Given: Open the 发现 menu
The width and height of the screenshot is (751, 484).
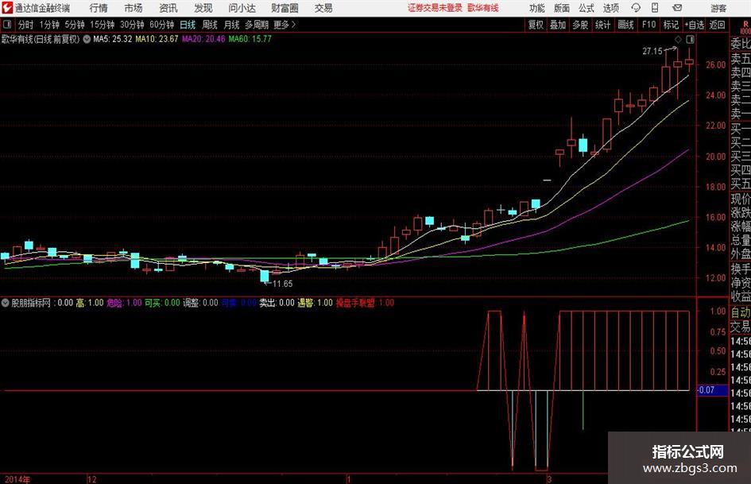Looking at the screenshot, I should [203, 8].
